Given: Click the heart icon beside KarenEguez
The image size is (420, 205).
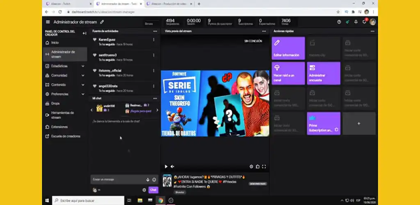Looking at the screenshot, I should tap(95, 39).
